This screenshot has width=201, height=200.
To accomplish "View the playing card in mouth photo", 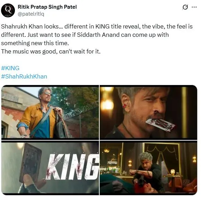I will coord(149,112).
